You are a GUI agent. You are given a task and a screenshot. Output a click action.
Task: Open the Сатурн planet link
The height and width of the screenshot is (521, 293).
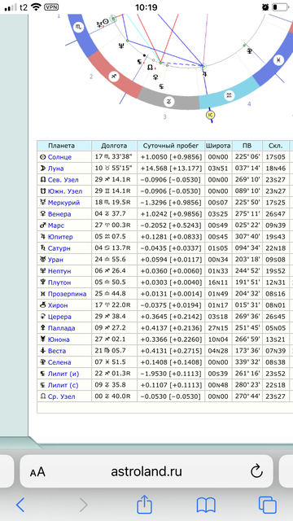pyautogui.click(x=59, y=248)
